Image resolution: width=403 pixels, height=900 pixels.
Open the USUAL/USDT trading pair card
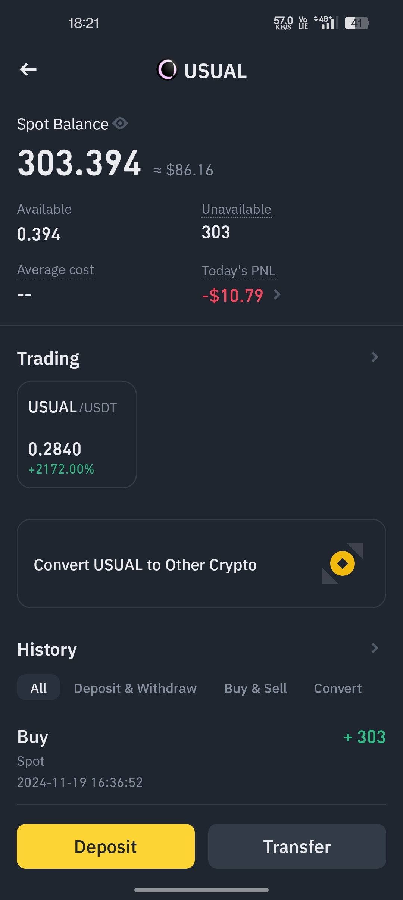(x=77, y=435)
